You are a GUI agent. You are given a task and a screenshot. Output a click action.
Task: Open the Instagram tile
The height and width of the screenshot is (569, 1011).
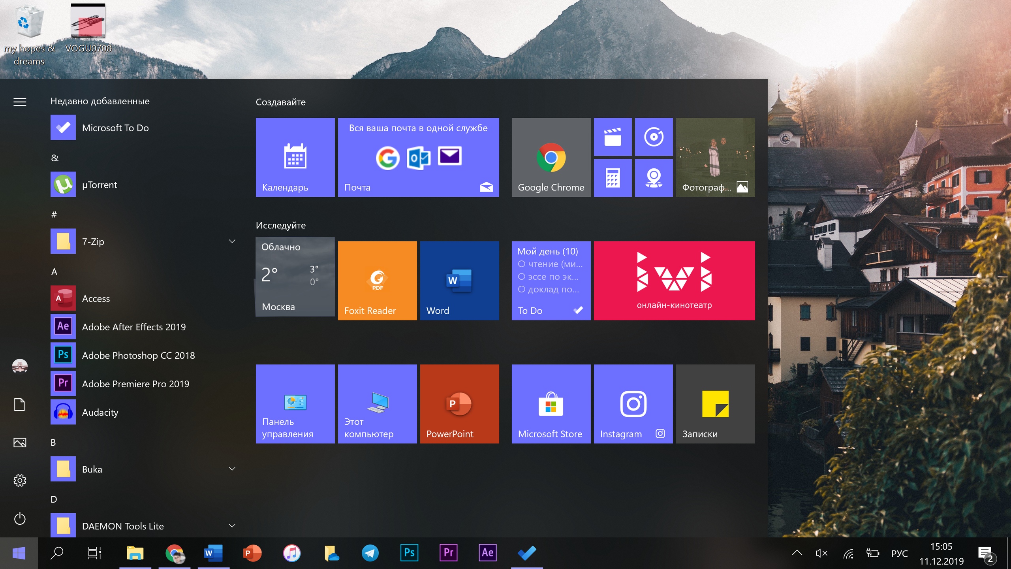633,404
